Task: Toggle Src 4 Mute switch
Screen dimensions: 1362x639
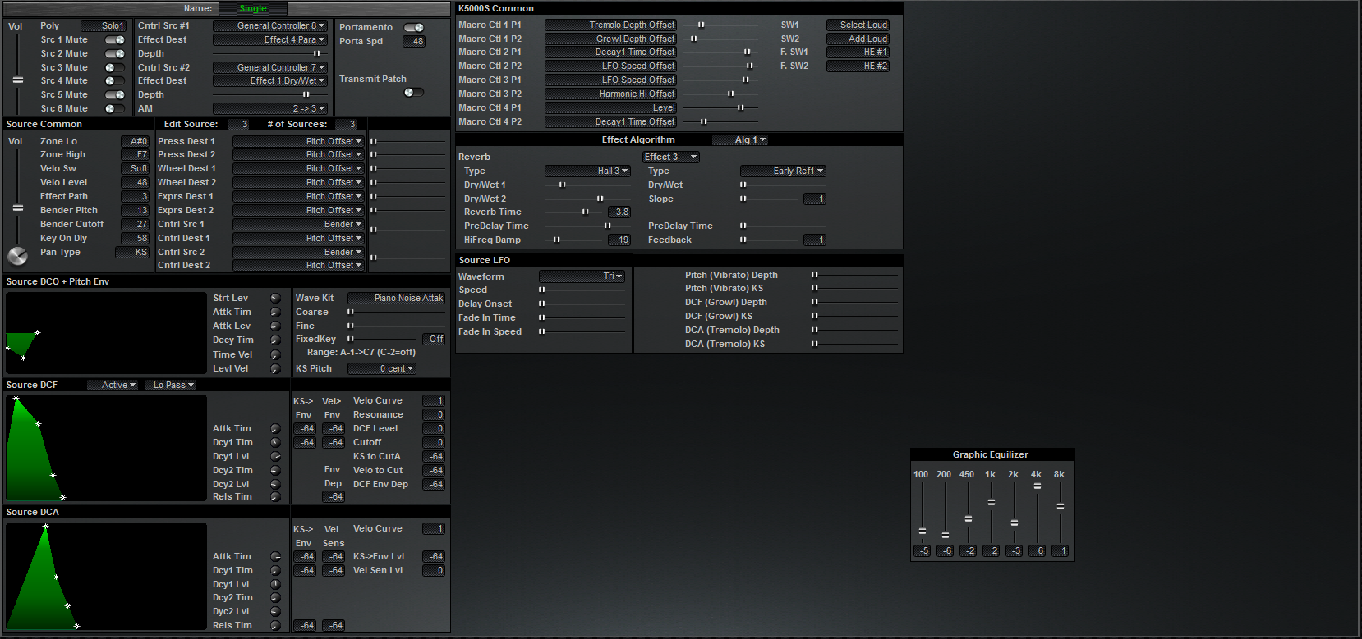Action: pos(115,81)
